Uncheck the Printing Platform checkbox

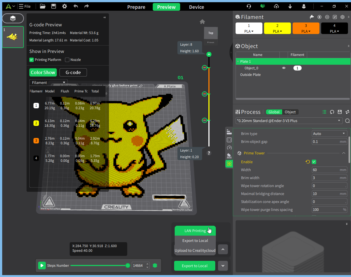click(x=32, y=60)
